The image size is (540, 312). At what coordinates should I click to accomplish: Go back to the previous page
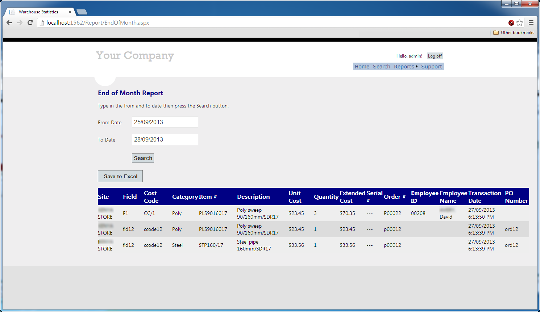click(9, 22)
